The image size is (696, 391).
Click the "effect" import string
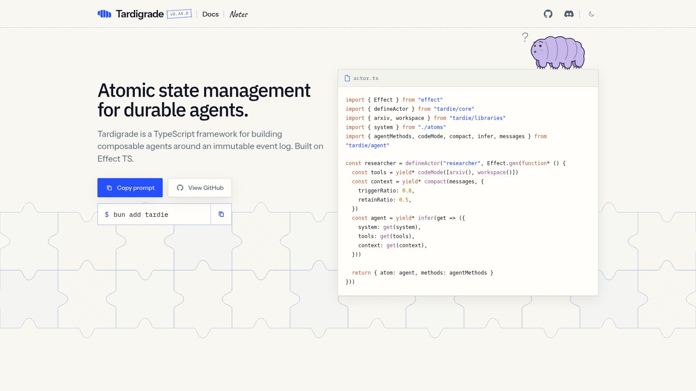pos(430,100)
